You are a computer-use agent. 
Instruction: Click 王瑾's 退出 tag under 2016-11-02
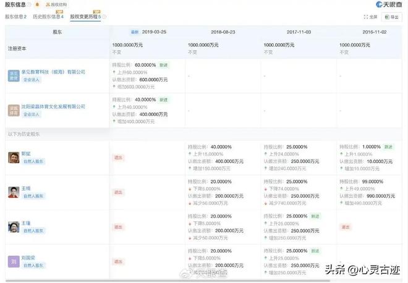click(346, 227)
